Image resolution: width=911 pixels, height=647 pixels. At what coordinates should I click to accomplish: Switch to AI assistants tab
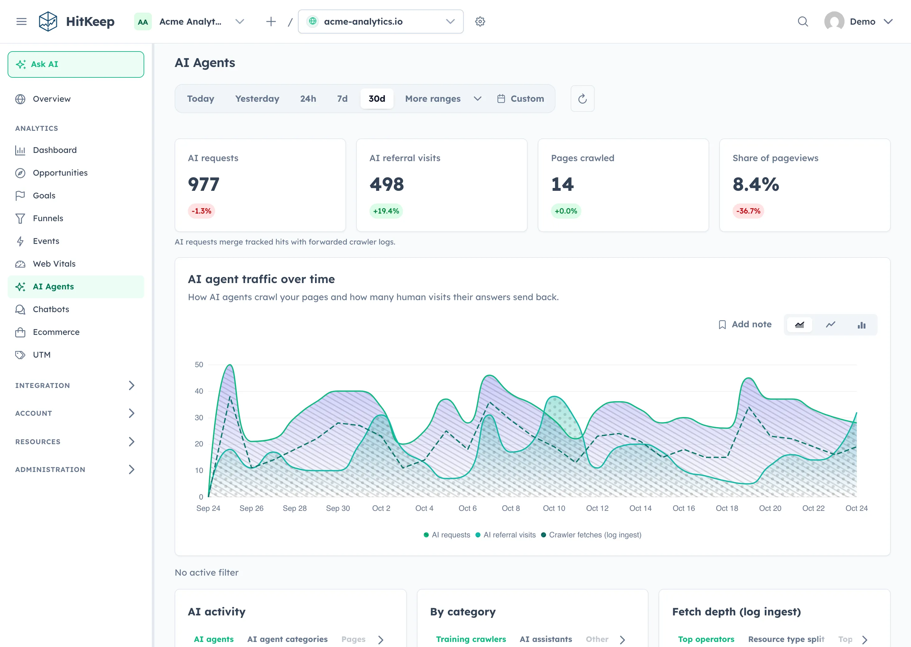546,639
